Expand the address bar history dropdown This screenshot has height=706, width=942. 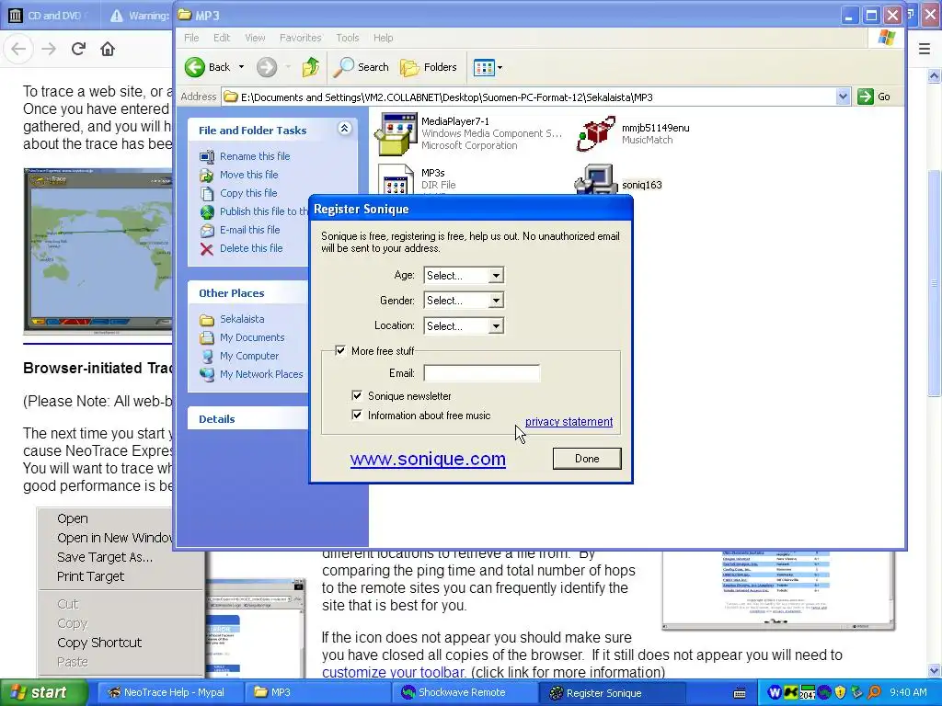point(843,97)
